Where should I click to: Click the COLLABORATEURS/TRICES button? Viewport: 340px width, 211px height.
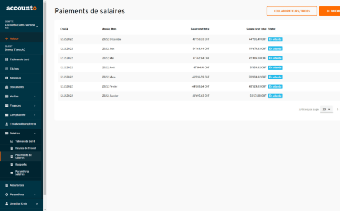(x=292, y=11)
